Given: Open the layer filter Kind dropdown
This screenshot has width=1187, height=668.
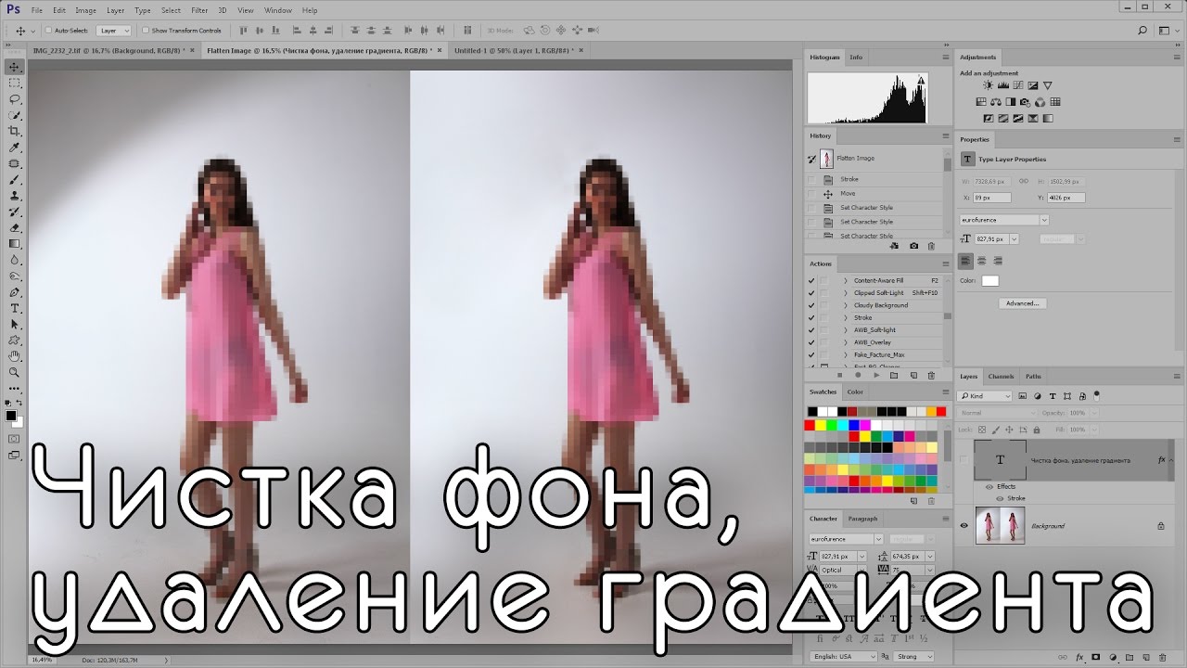Looking at the screenshot, I should [985, 396].
